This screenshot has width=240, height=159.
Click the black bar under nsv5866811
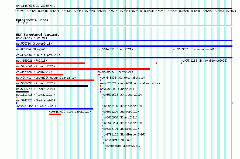point(22,92)
